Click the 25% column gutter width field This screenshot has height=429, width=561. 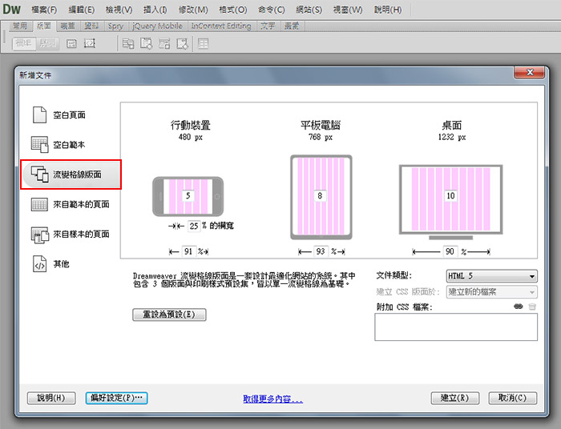tap(194, 227)
